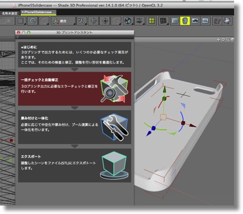Click the plus pan icon atop viewport
The width and height of the screenshot is (243, 214).
point(218,40)
